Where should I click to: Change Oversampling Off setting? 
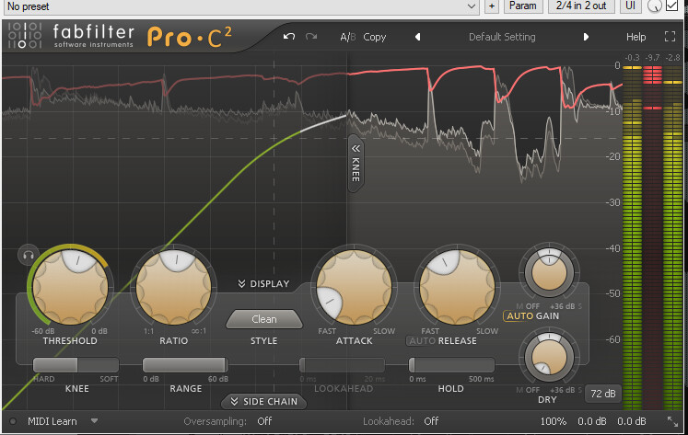pos(264,421)
